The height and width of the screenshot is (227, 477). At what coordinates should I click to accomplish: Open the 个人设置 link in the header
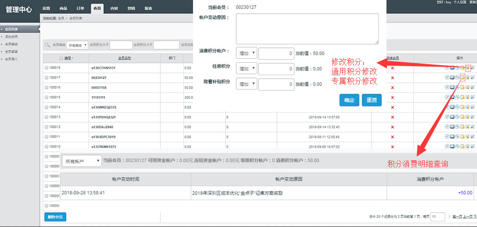pos(460,2)
